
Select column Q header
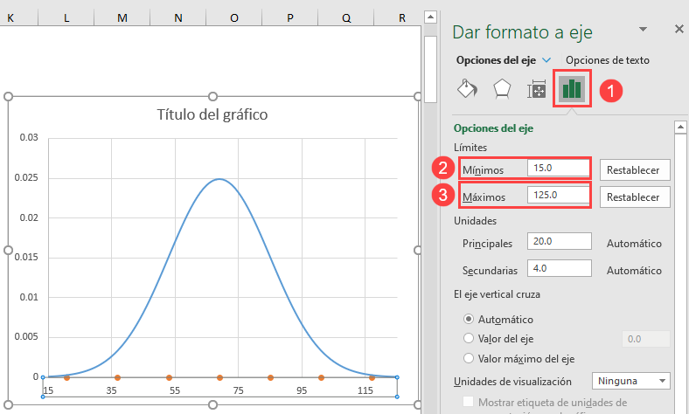[x=346, y=18]
